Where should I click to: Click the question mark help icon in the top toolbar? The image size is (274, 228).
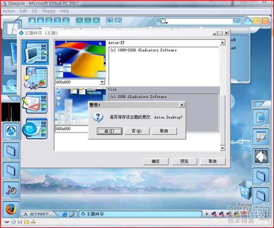tap(57, 21)
